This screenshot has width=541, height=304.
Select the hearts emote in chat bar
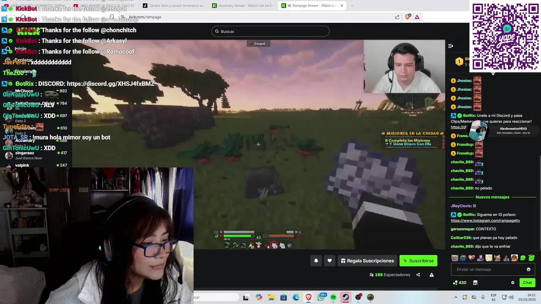(471, 258)
